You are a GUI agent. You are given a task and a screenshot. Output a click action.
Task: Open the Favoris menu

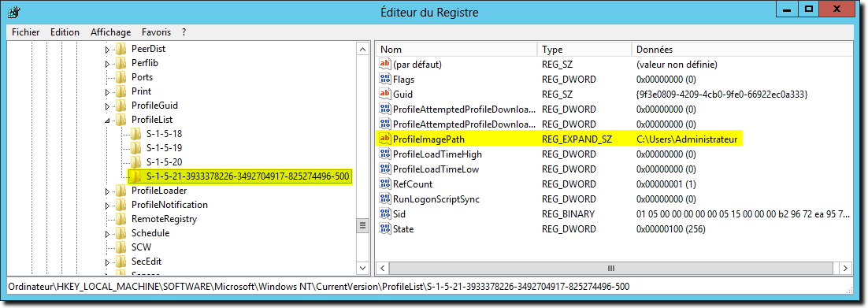[156, 32]
